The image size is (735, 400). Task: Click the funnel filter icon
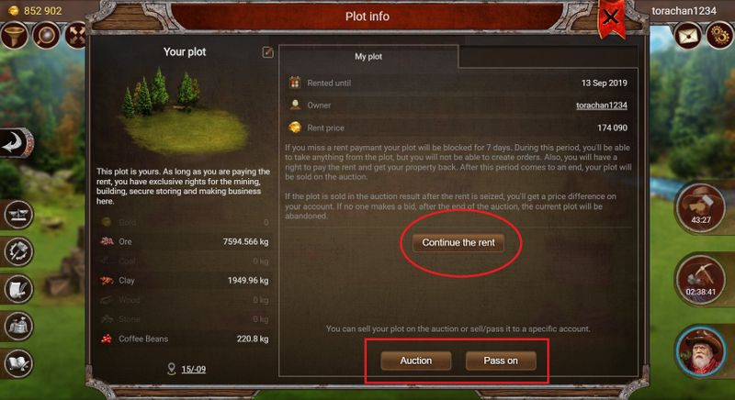14,36
